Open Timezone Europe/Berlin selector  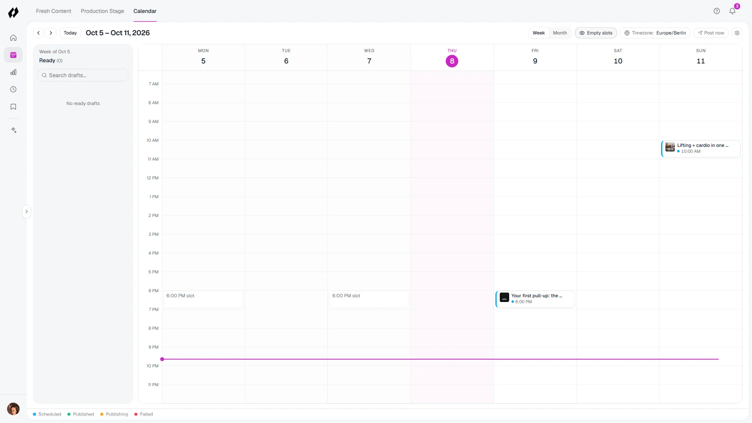(x=655, y=33)
